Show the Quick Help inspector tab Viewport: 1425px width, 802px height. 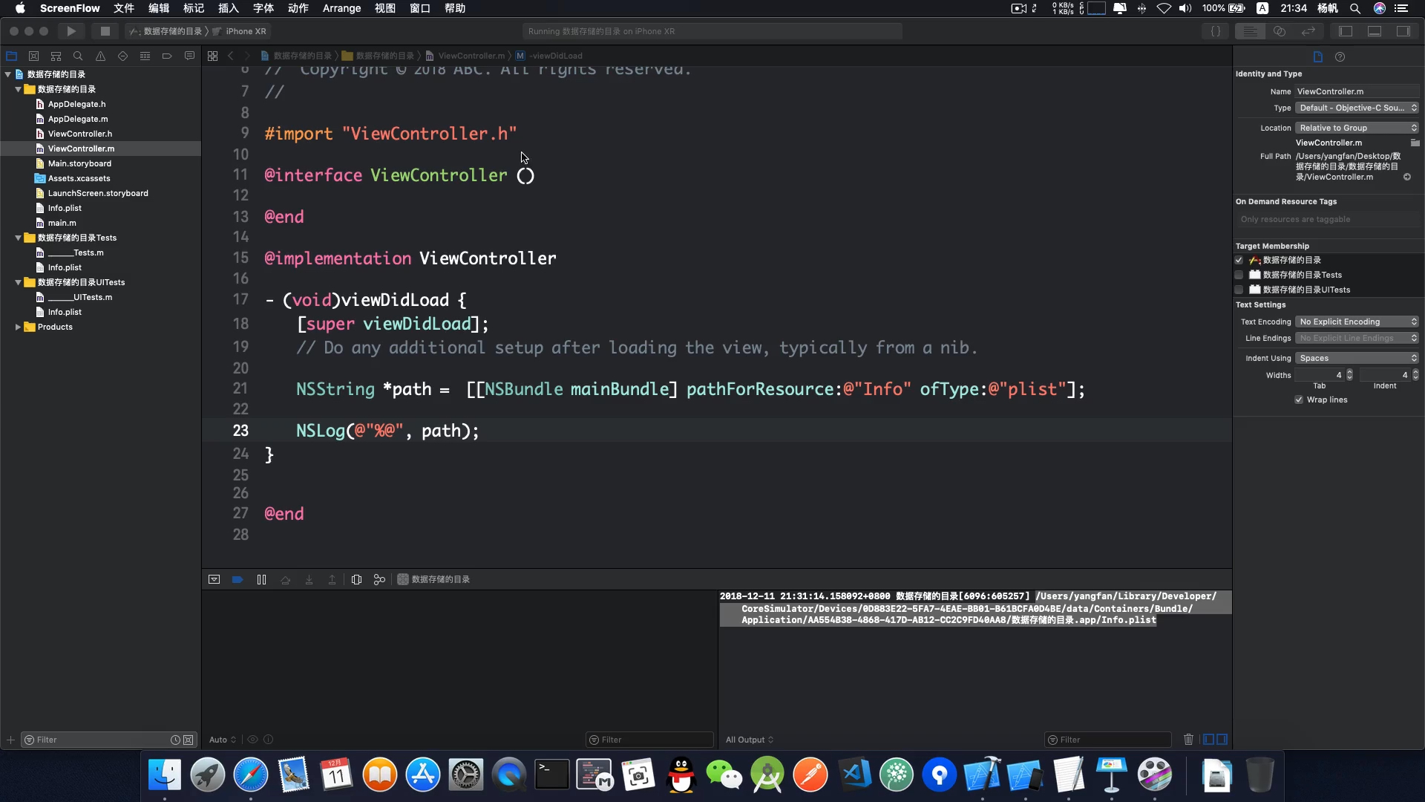[1340, 56]
